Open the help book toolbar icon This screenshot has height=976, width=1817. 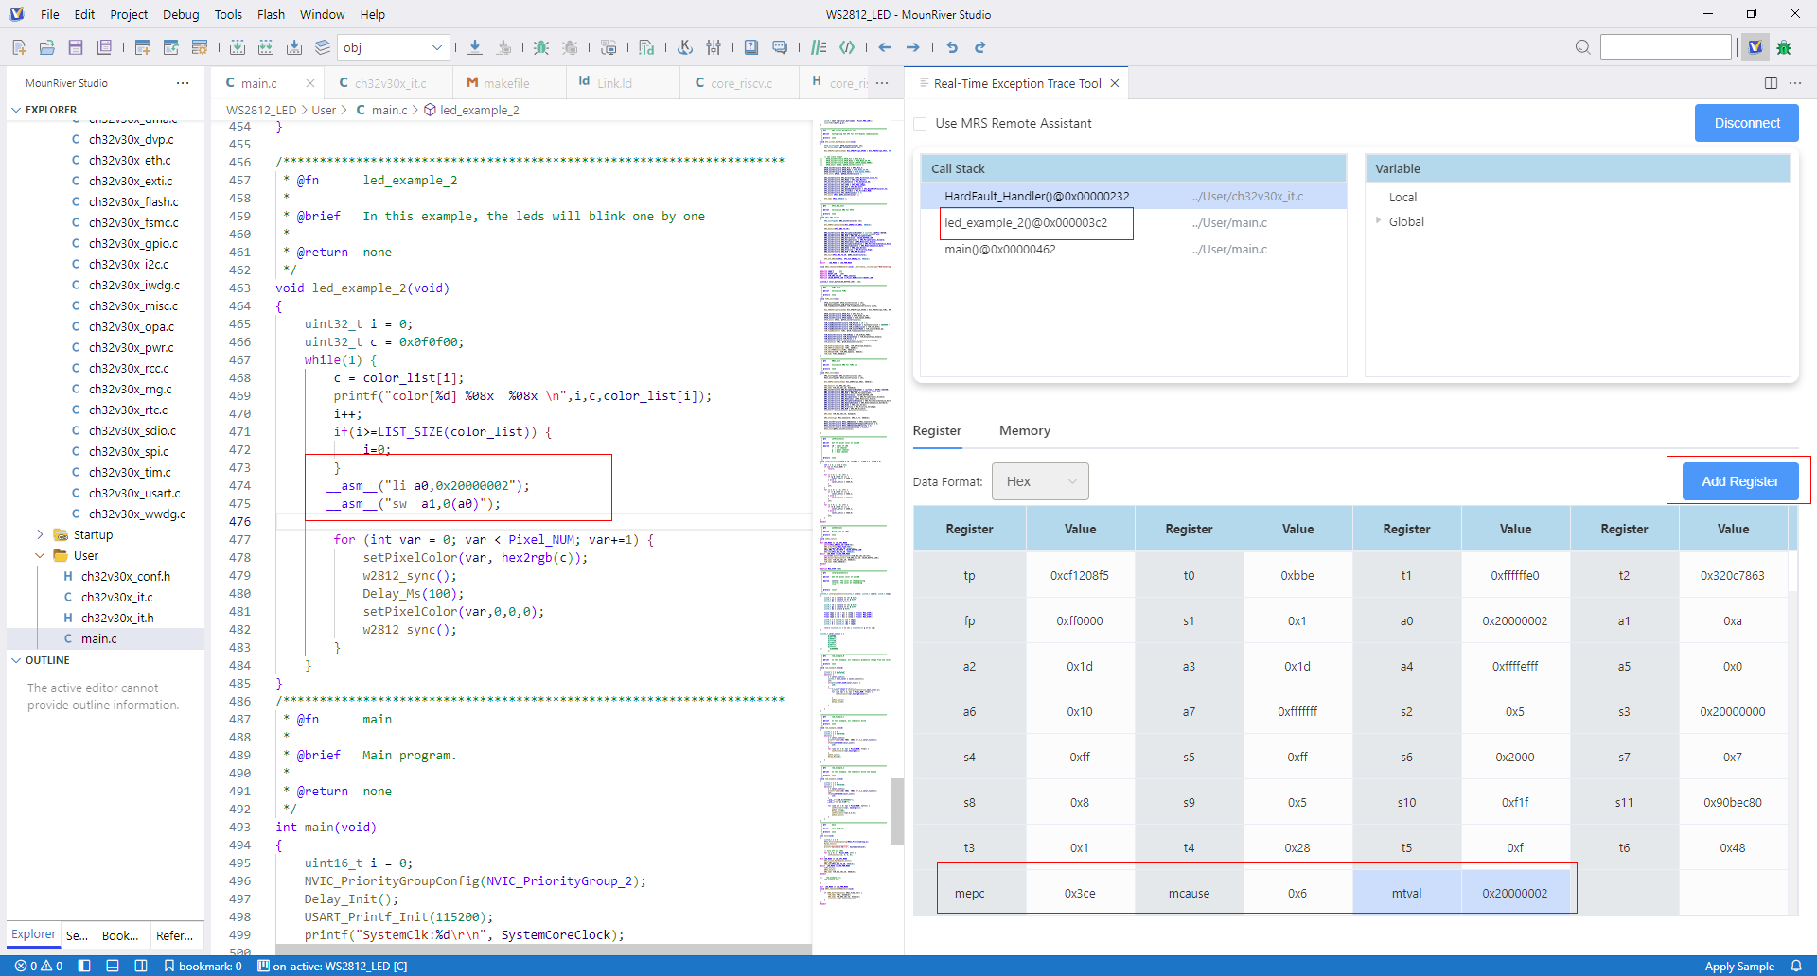click(x=751, y=47)
